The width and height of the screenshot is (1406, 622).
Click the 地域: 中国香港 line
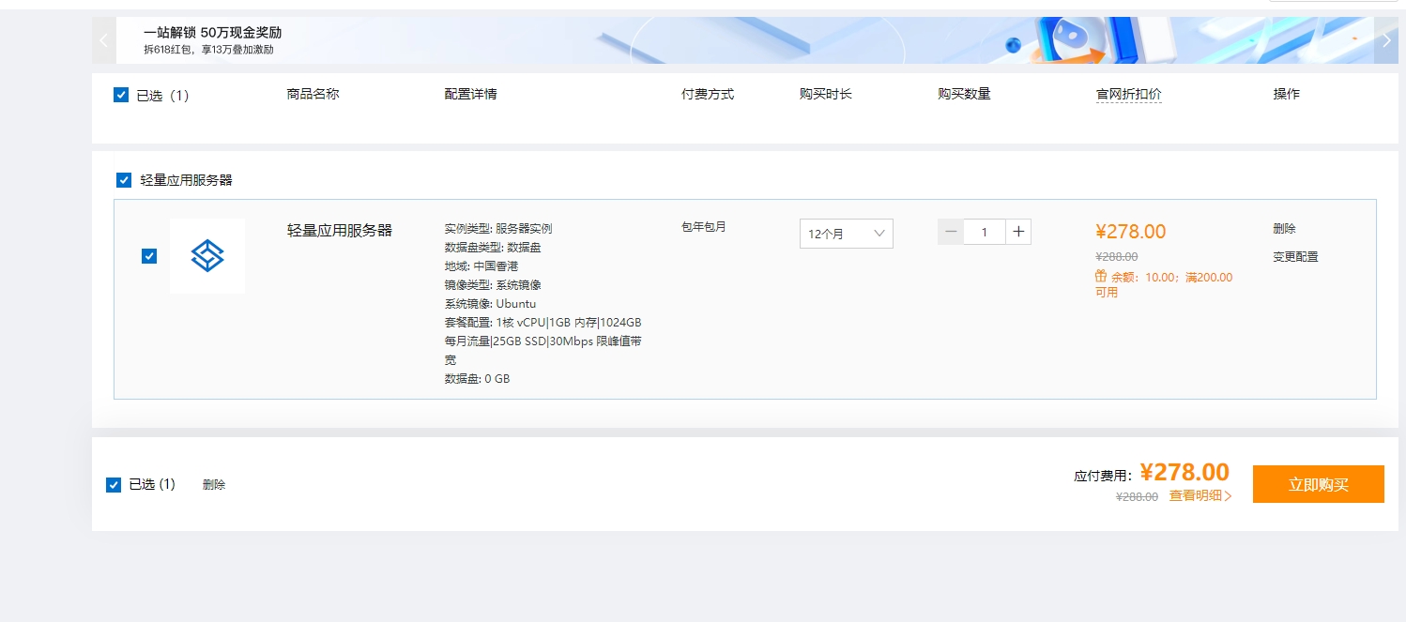pyautogui.click(x=481, y=266)
